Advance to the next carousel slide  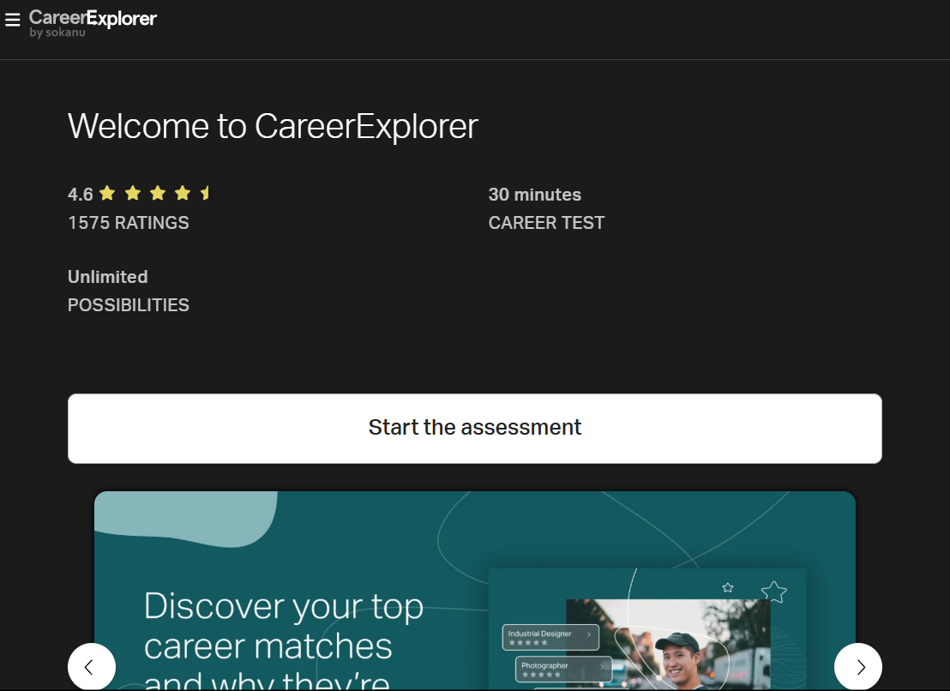pos(857,667)
